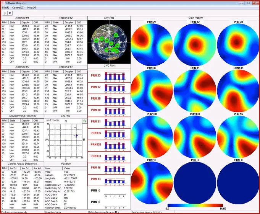Viewport: 260px width, 214px height.
Task: Click the Beamforming Receiver CN0 column header
Action: click(38, 121)
